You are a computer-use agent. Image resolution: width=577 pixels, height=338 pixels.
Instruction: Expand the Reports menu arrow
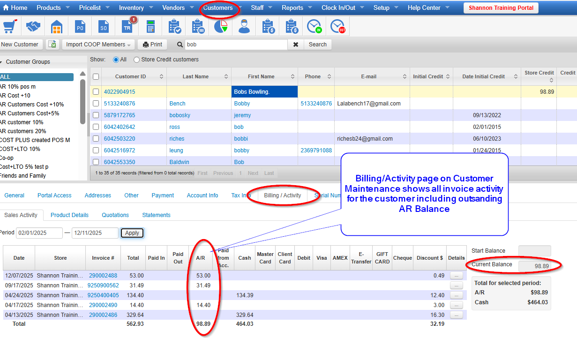pos(310,8)
